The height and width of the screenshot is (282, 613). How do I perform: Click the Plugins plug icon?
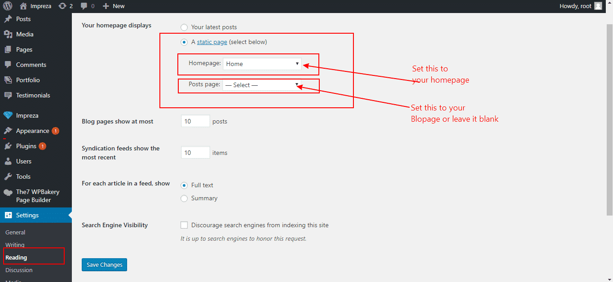point(8,146)
